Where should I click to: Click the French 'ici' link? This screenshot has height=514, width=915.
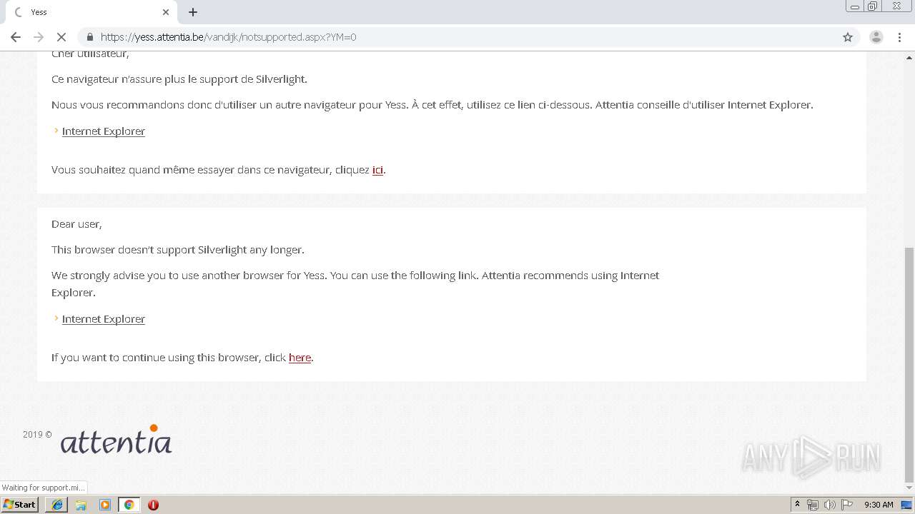(x=377, y=170)
